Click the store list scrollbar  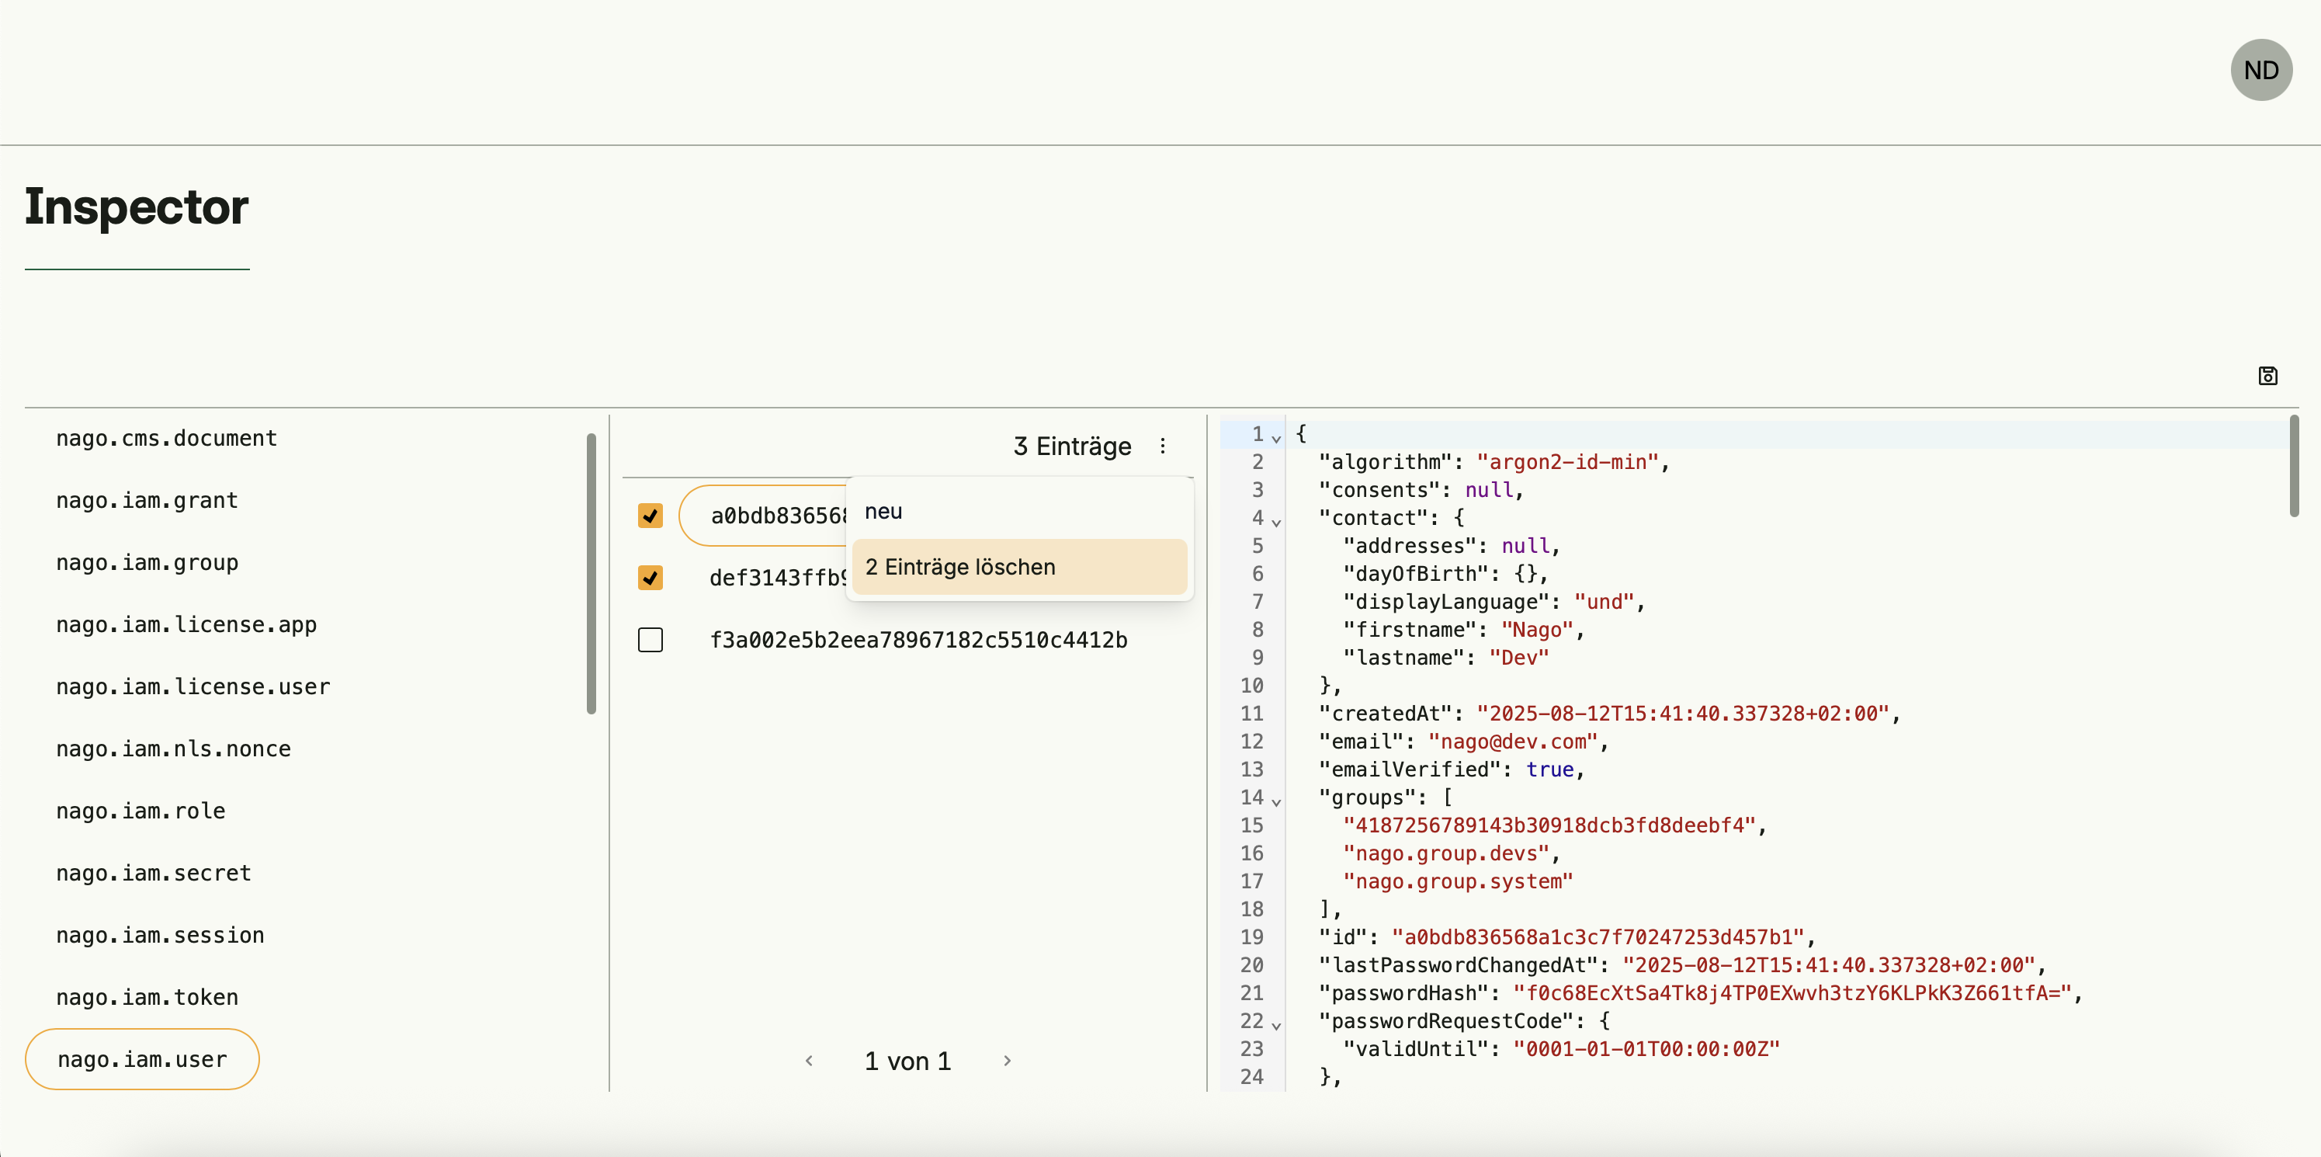click(591, 573)
